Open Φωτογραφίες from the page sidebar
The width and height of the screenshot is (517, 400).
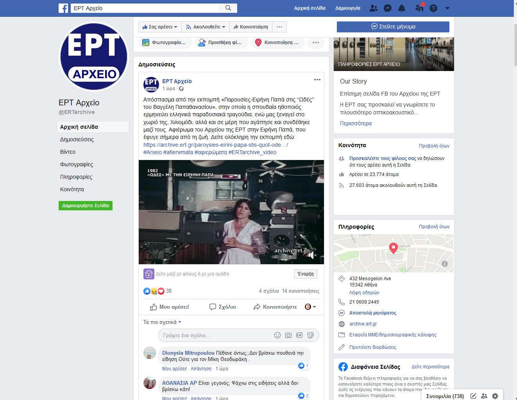pyautogui.click(x=77, y=164)
